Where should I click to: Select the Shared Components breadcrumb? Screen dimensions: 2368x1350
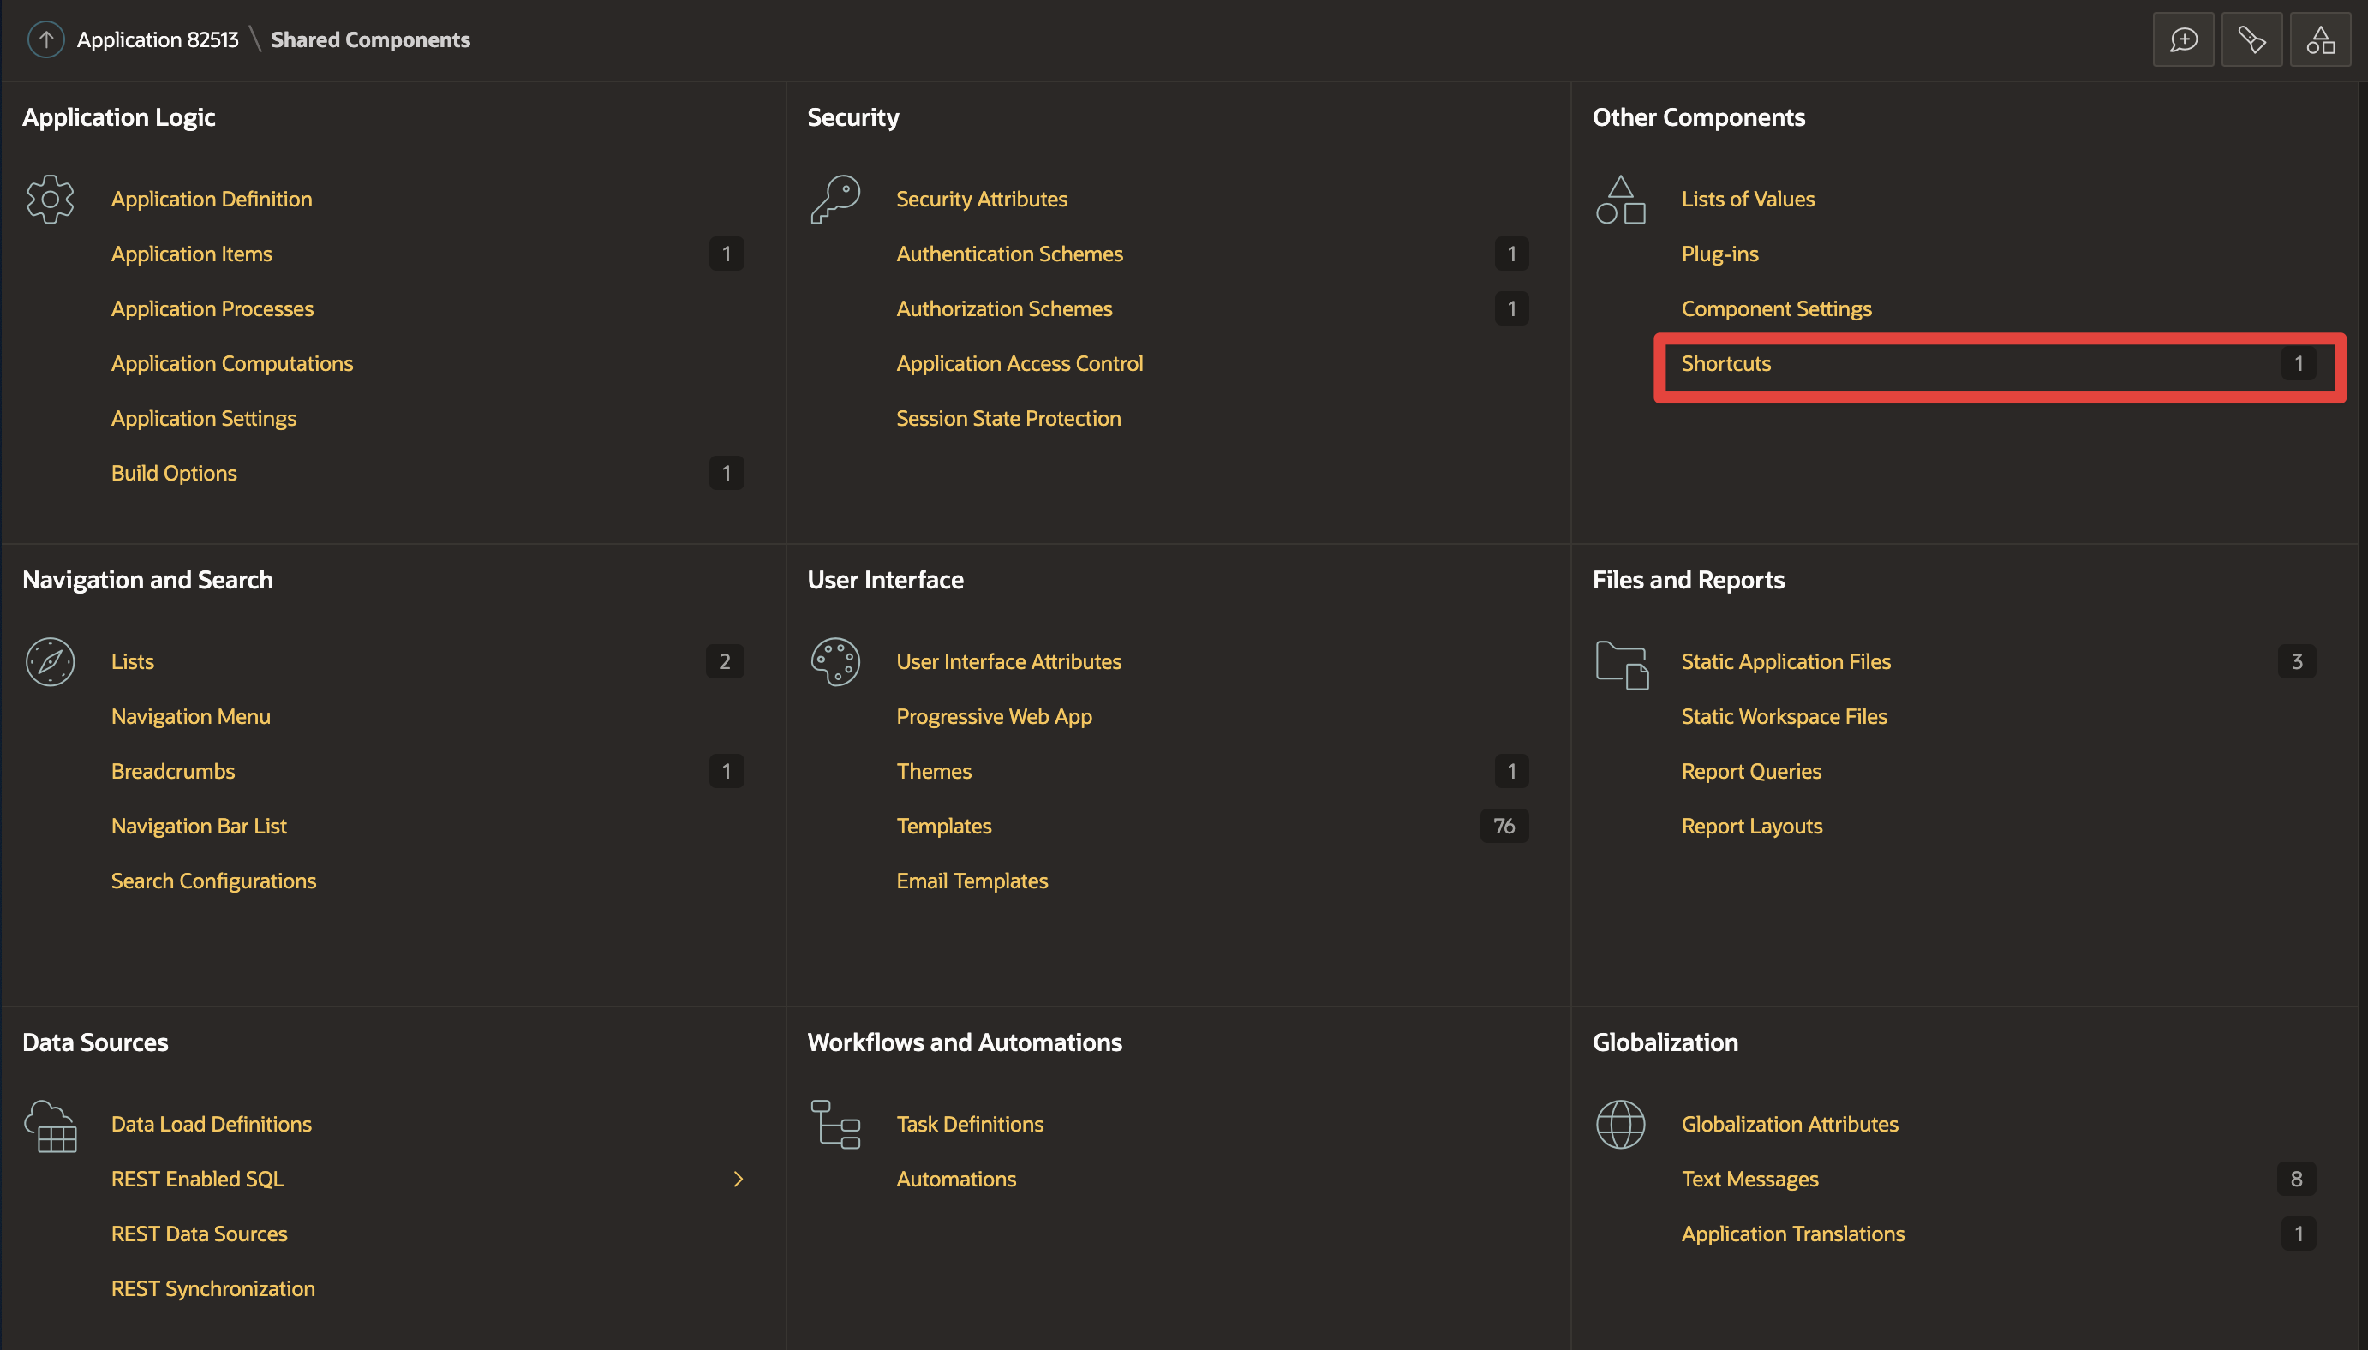click(x=370, y=40)
